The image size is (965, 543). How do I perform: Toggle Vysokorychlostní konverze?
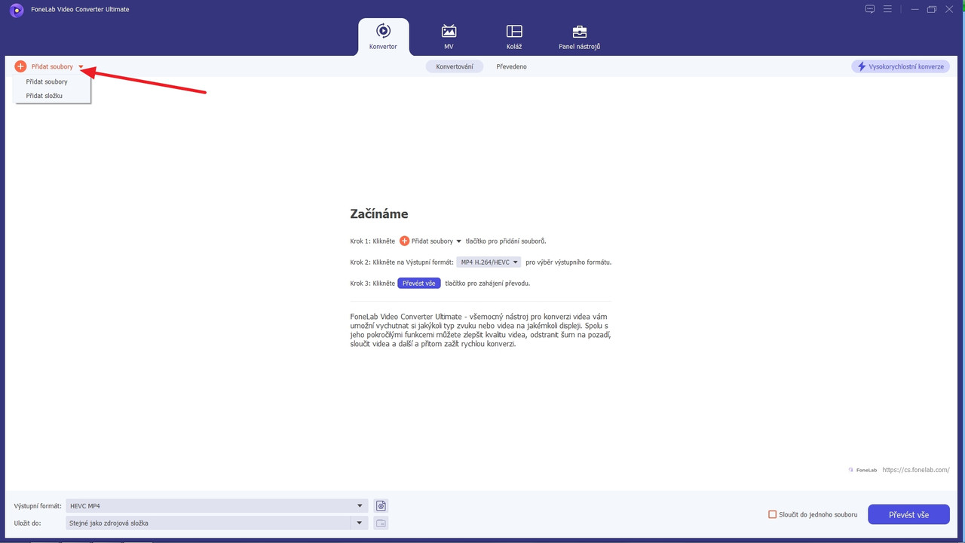[900, 66]
